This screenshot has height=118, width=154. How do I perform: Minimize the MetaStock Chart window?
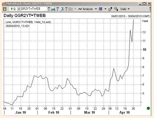coord(140,4)
